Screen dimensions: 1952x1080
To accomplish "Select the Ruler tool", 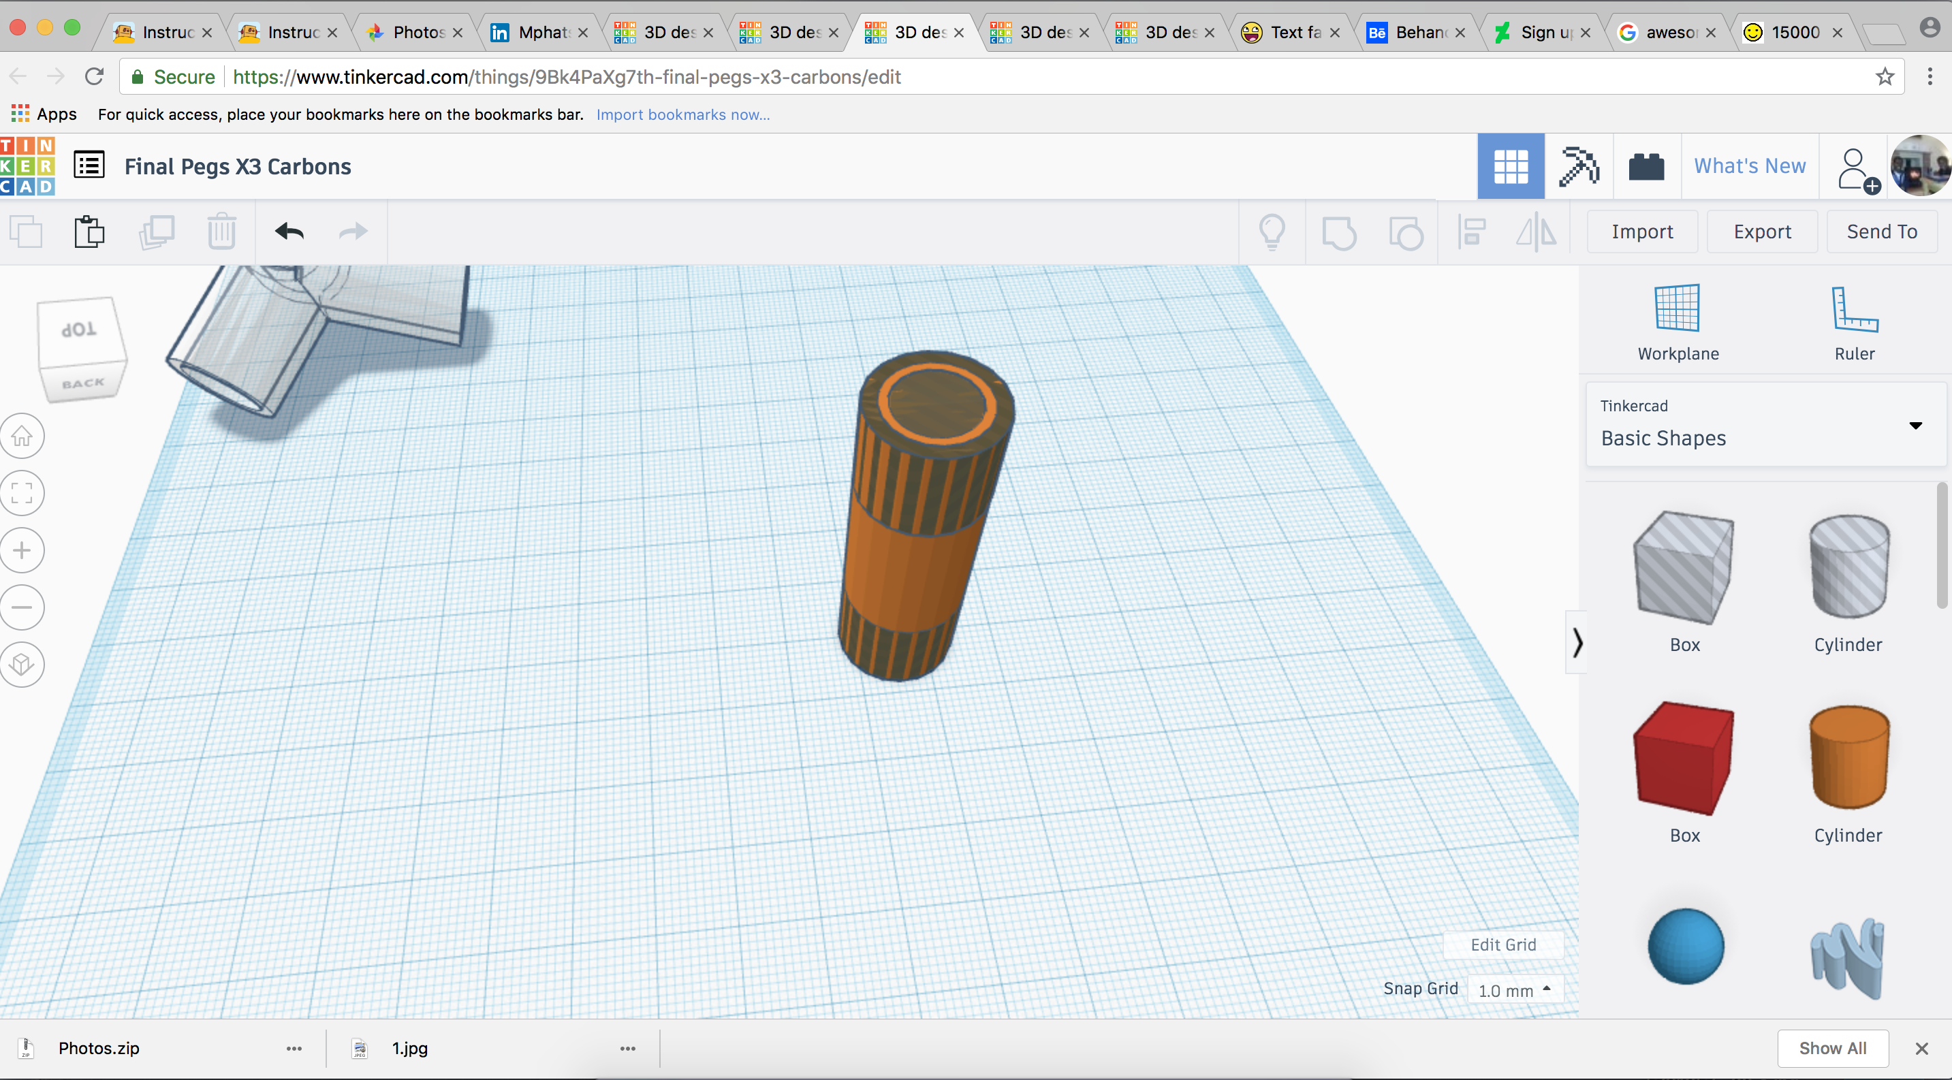I will click(x=1854, y=323).
